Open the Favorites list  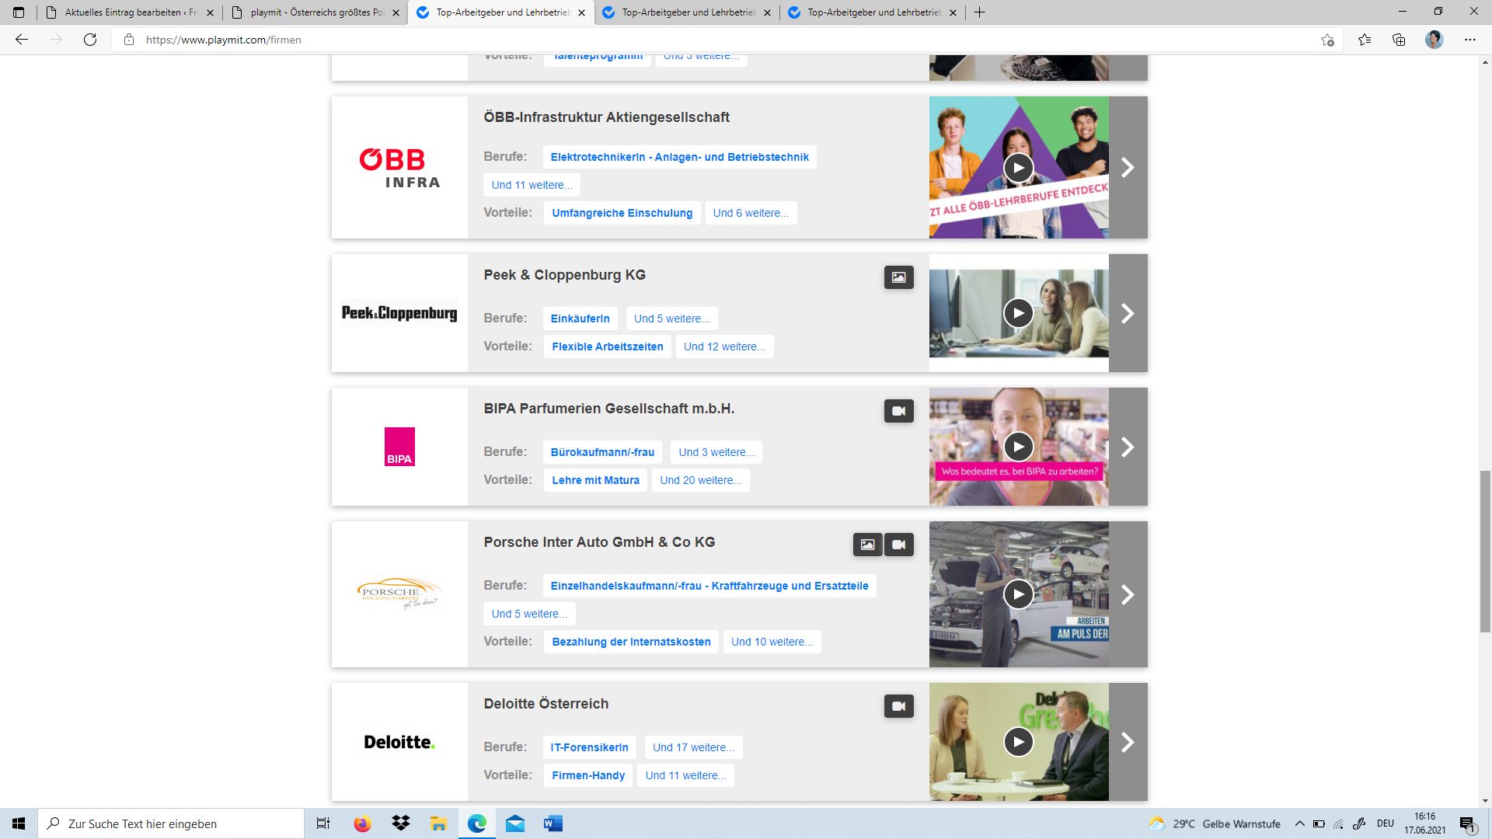(1365, 40)
